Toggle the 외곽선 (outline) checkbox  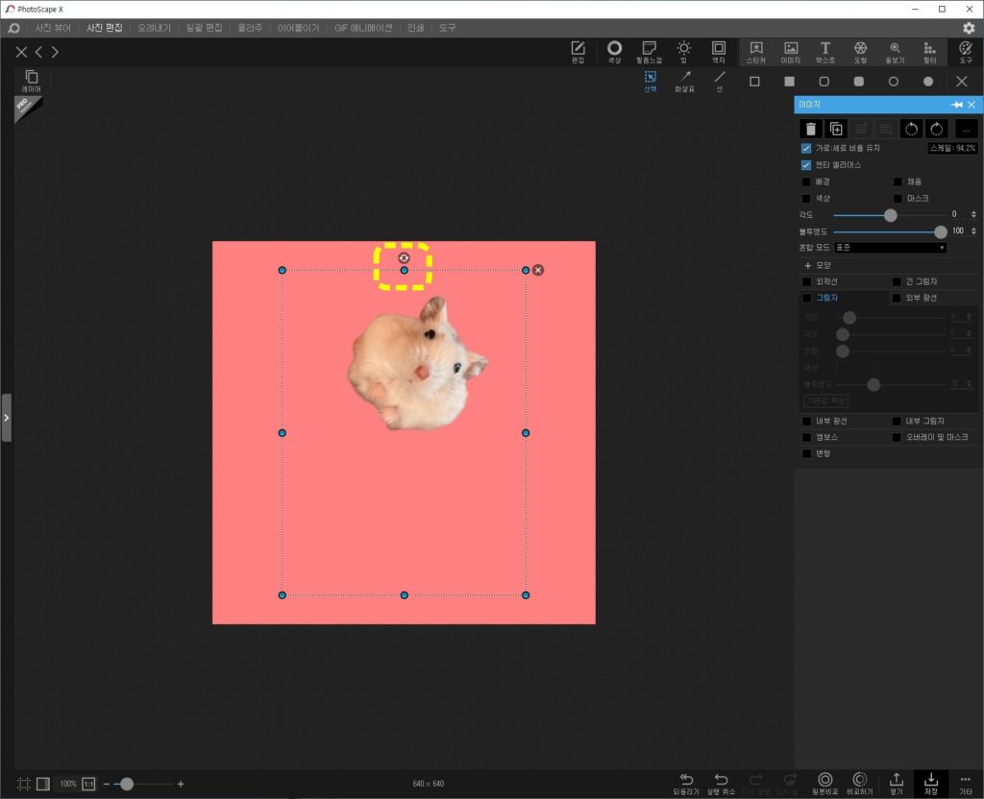click(x=807, y=281)
